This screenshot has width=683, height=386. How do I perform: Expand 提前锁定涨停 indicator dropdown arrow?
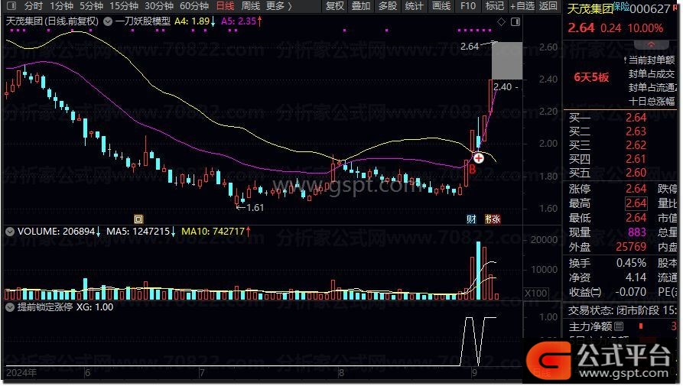pyautogui.click(x=10, y=307)
